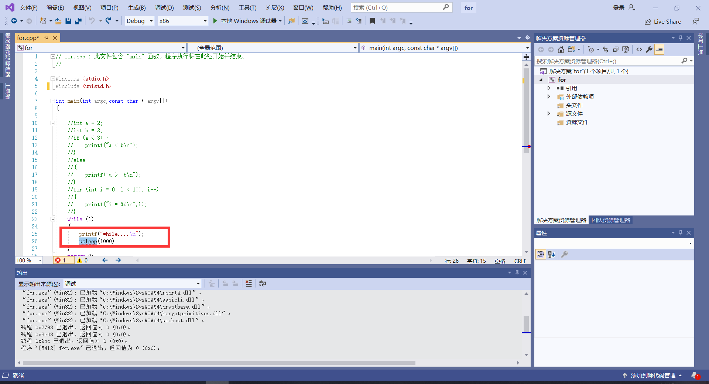This screenshot has width=709, height=384.
Task: Click the Navigate Backward arrow icon
Action: click(x=14, y=21)
